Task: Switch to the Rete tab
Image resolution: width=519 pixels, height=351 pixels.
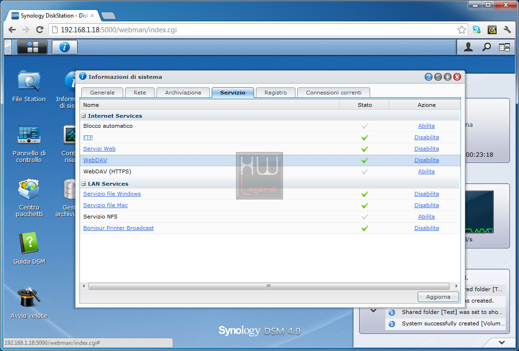Action: click(x=140, y=93)
